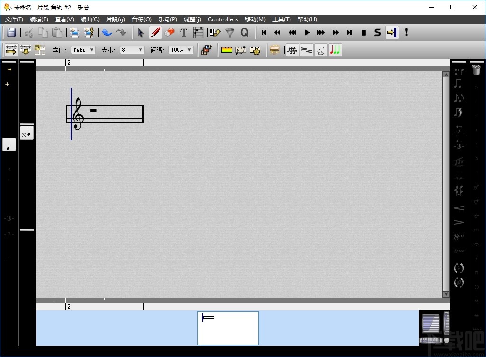
Task: Click the 8va octave icon
Action: click(459, 236)
